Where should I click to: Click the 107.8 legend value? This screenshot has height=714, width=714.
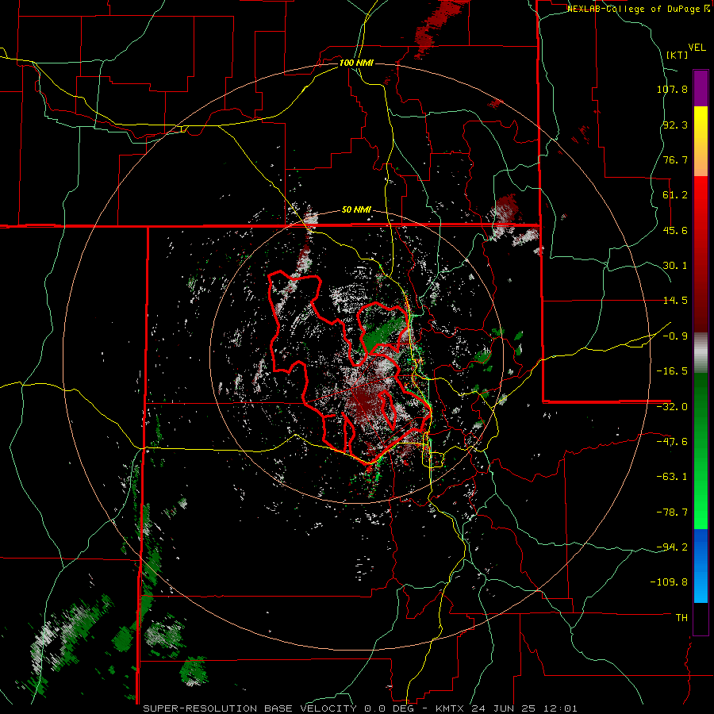672,89
